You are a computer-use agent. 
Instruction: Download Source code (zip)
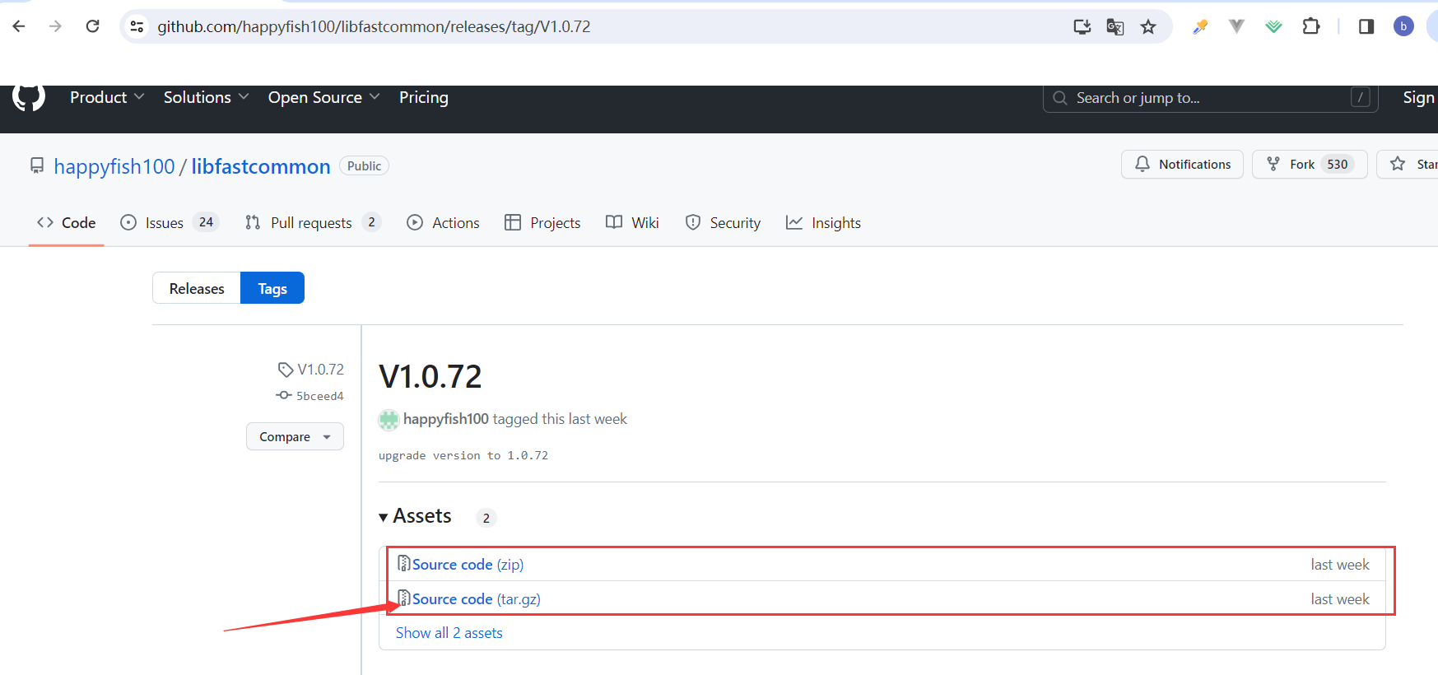pyautogui.click(x=468, y=564)
